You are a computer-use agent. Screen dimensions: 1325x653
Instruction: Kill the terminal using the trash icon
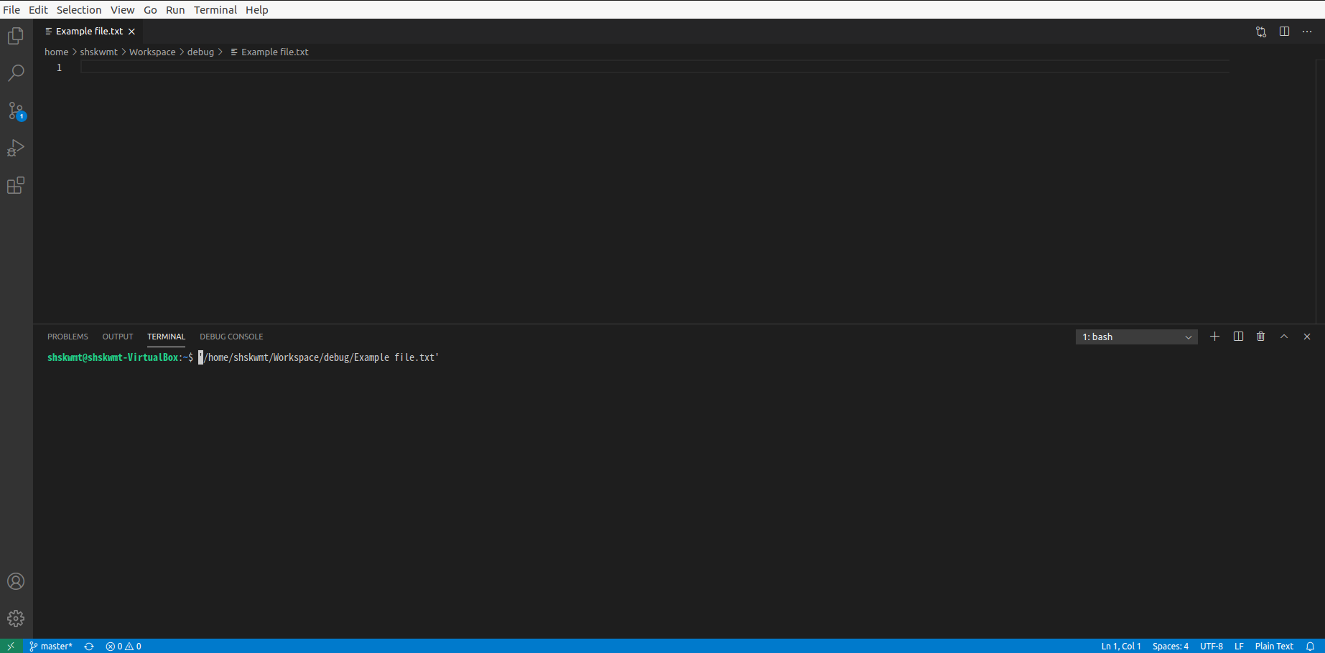tap(1261, 336)
